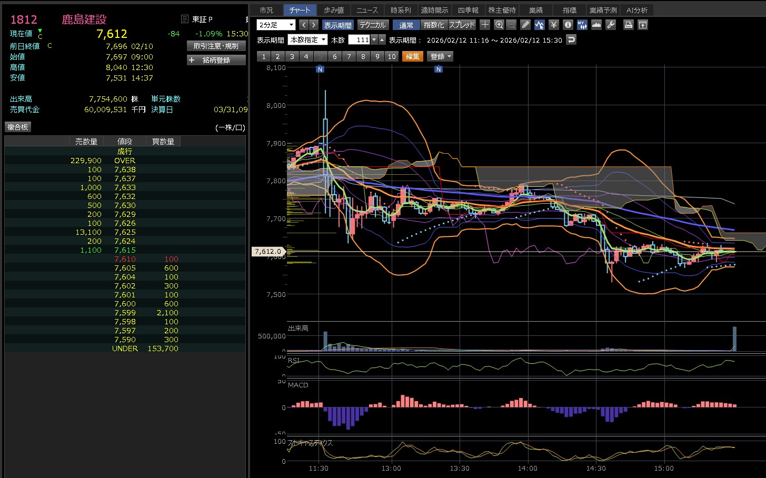Screen dimensions: 766x478
Task: Click the 7,612.0 price marker on chart axis
Action: coord(268,252)
